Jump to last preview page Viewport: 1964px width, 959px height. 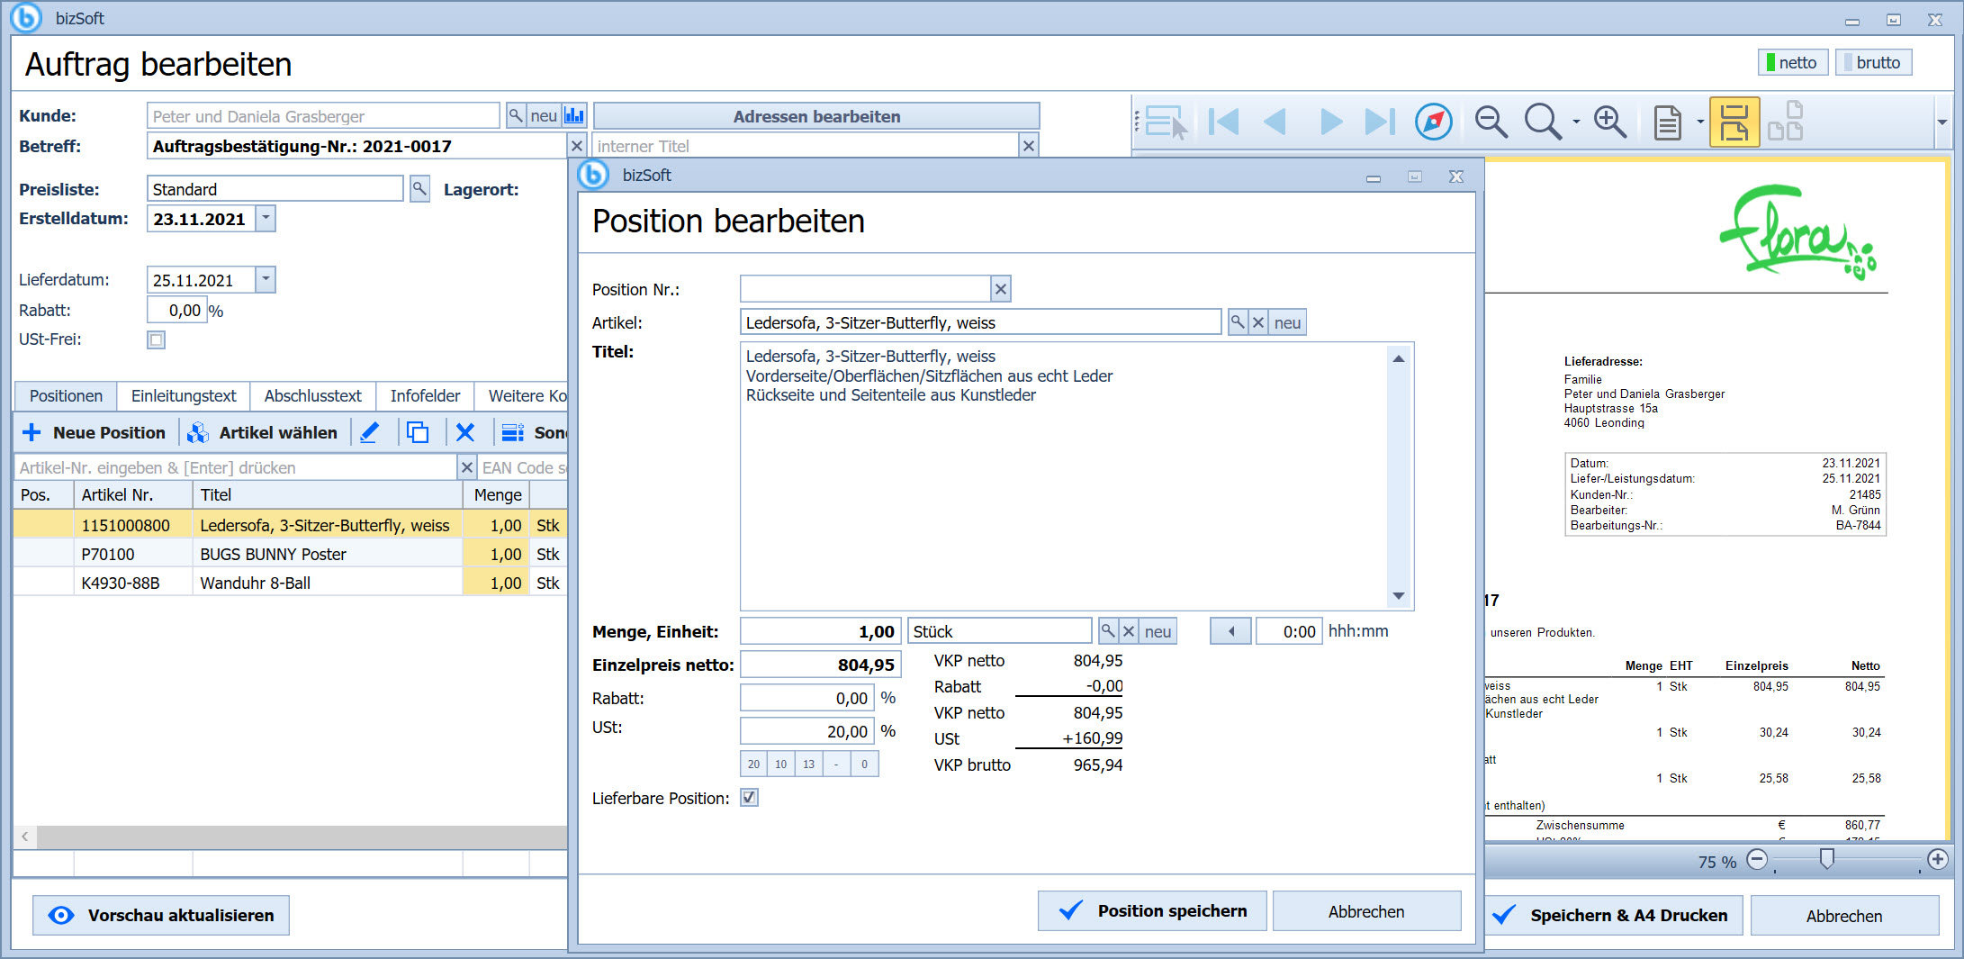tap(1380, 122)
